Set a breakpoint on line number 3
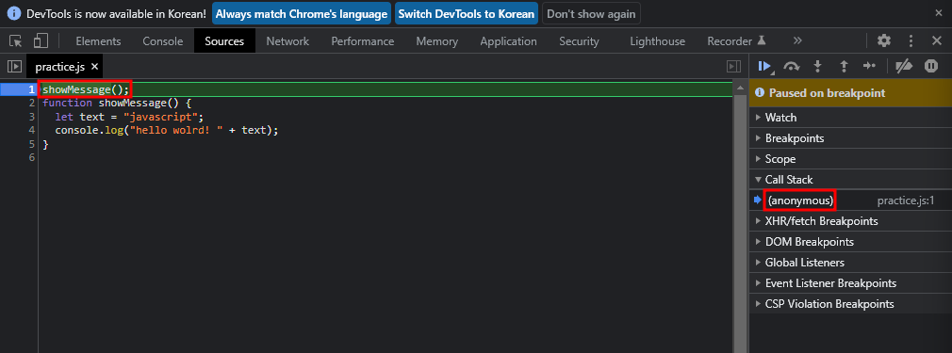Viewport: 952px width, 353px height. click(31, 117)
